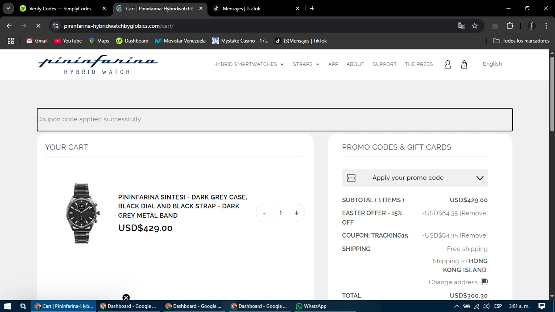Increase quantity with plus button
The height and width of the screenshot is (312, 555).
(x=297, y=213)
